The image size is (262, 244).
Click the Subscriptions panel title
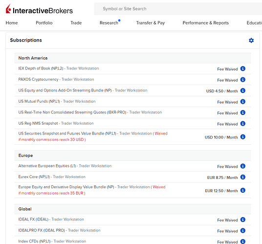pos(26,40)
